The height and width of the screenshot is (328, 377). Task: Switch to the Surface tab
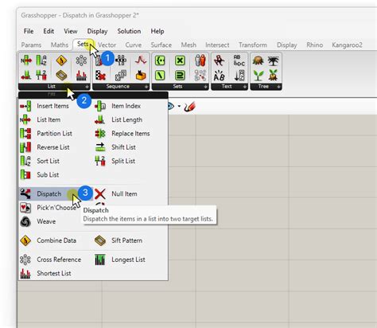tap(161, 45)
